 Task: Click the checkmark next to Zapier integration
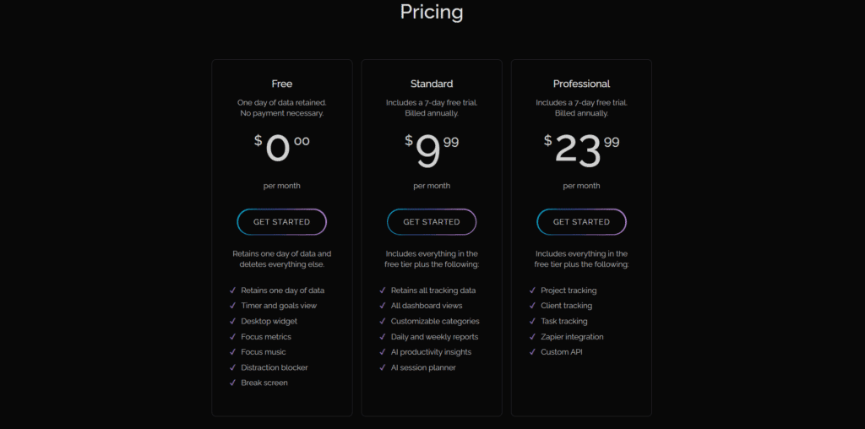click(x=532, y=336)
